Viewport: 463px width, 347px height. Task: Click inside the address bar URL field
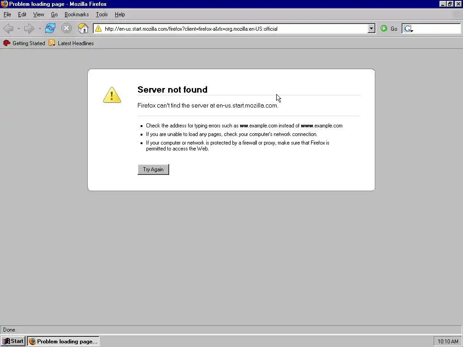point(235,28)
